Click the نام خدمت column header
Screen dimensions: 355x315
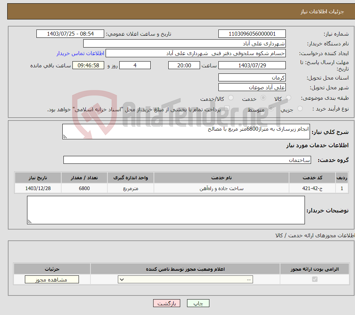pyautogui.click(x=221, y=178)
